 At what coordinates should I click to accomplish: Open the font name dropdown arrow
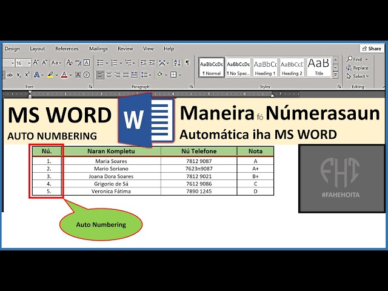pyautogui.click(x=12, y=63)
